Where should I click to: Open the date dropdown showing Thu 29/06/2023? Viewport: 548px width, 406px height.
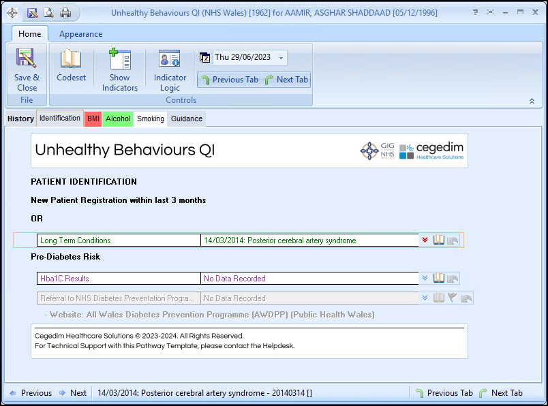[x=282, y=58]
